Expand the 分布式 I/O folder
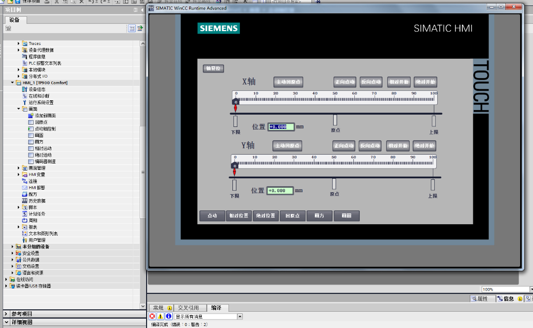The height and width of the screenshot is (328, 533). [x=19, y=76]
